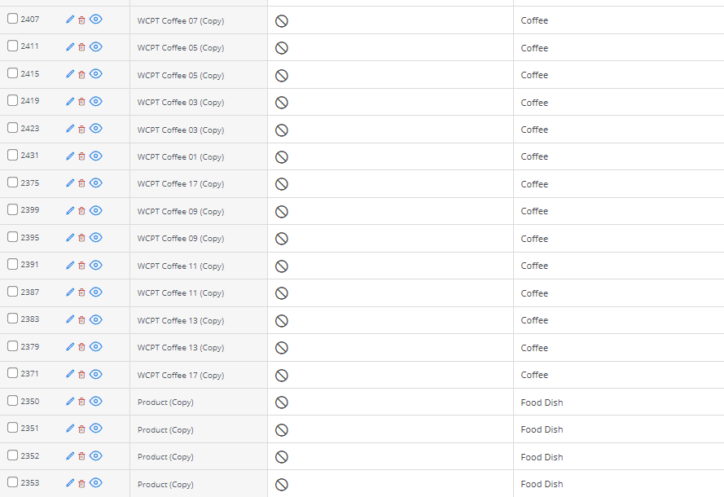Click the view eye icon for item 2415

tap(96, 73)
